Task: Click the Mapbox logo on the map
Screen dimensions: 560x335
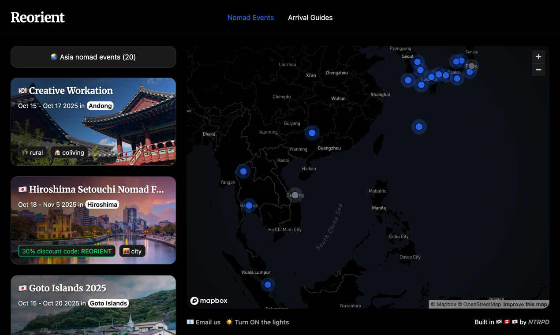Action: [209, 301]
